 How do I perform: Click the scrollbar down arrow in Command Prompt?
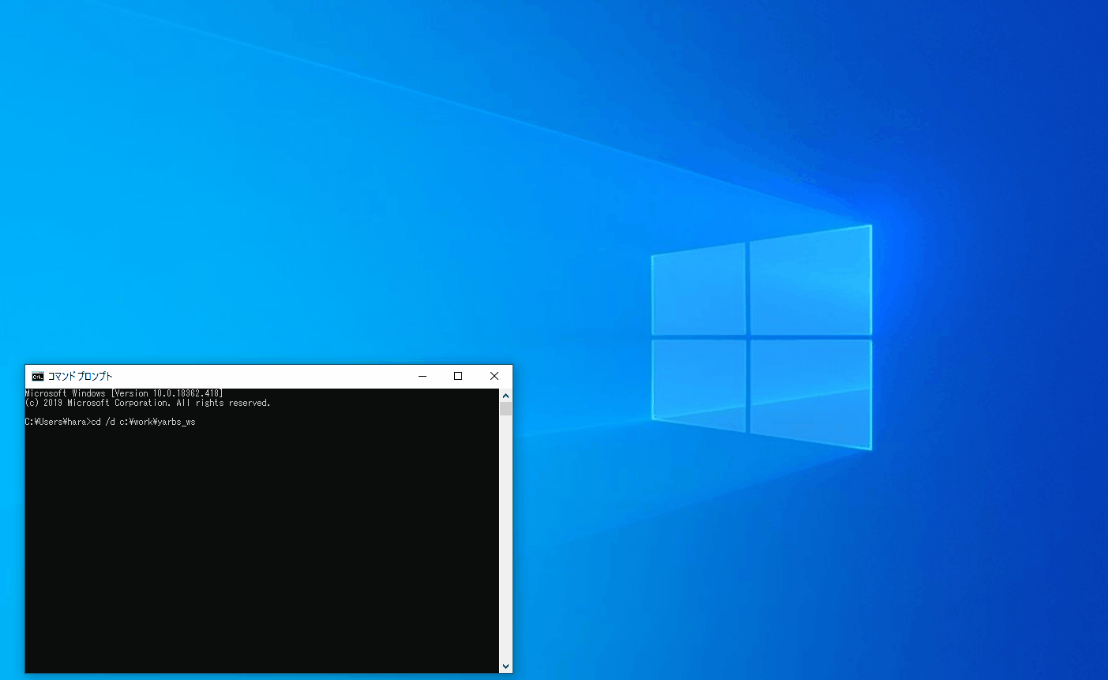click(505, 667)
